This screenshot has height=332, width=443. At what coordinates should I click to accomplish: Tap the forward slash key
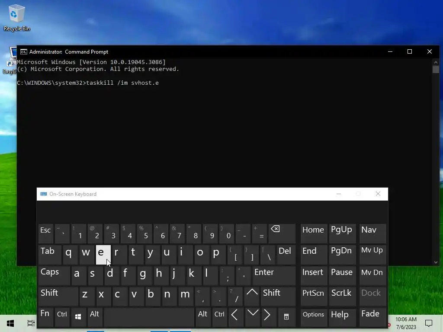235,296
